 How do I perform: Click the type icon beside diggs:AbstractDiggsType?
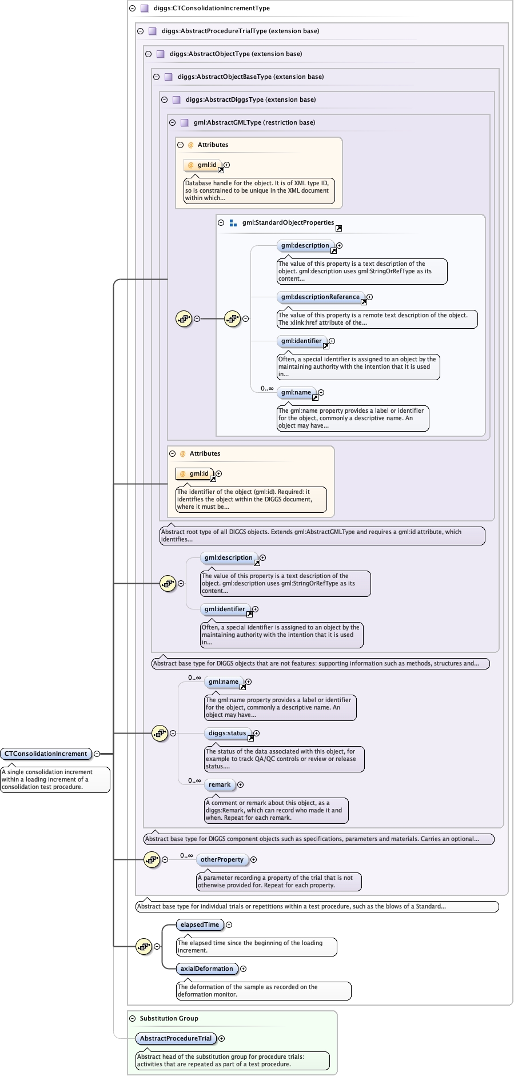[x=177, y=100]
